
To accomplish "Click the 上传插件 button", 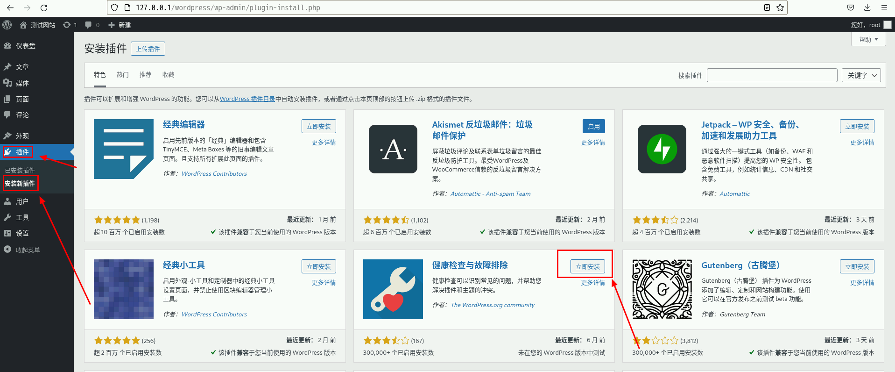I will coord(148,49).
